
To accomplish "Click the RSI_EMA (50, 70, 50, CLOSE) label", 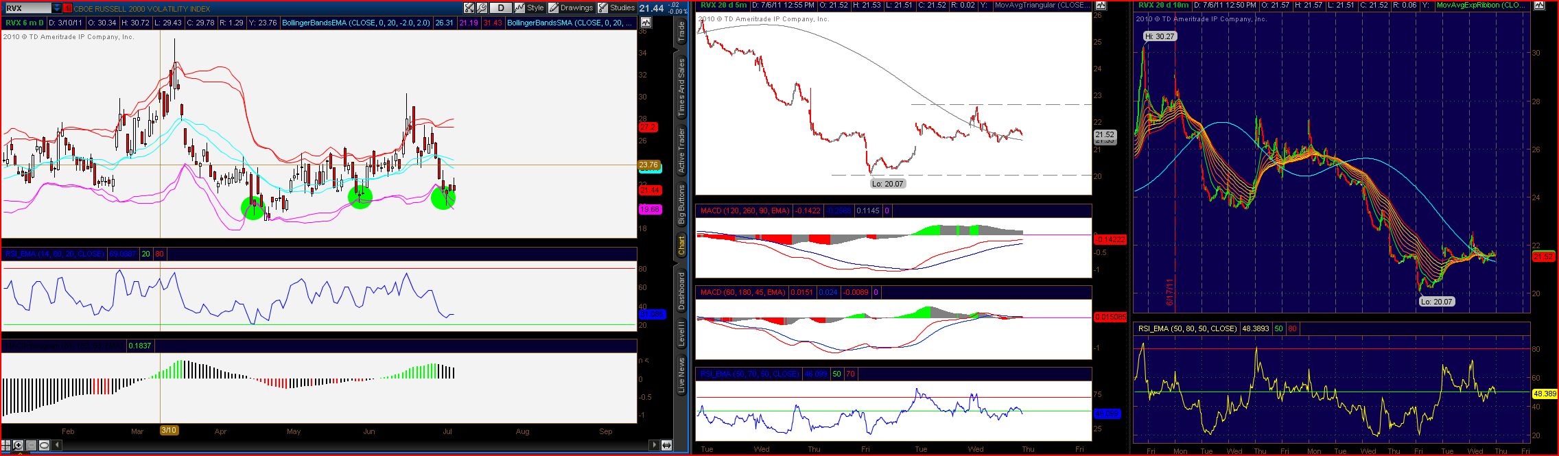I will coord(749,374).
